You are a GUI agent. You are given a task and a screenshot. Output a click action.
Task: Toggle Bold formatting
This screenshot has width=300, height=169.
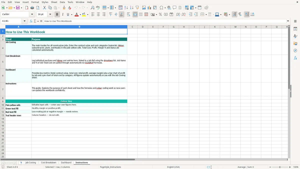click(x=57, y=15)
